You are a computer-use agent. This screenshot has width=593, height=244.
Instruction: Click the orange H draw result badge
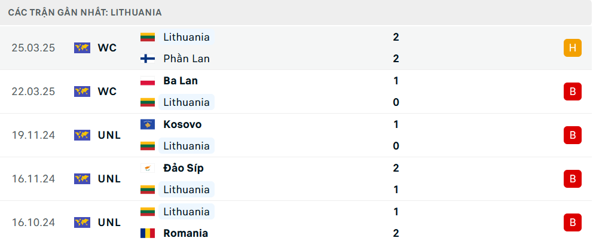[x=573, y=48]
